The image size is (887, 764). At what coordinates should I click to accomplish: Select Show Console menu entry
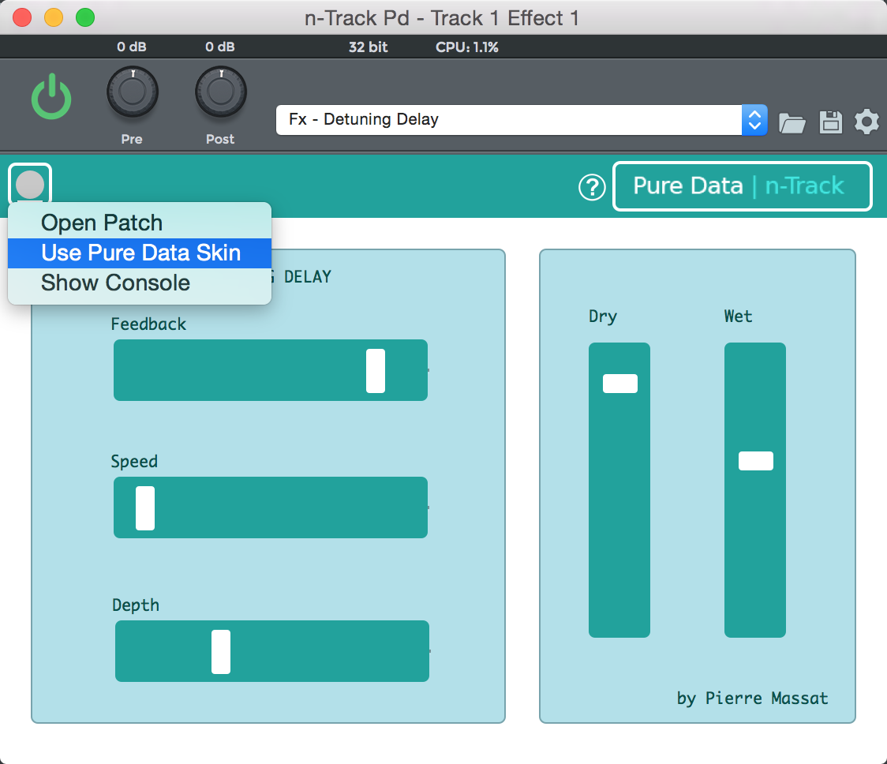tap(115, 283)
